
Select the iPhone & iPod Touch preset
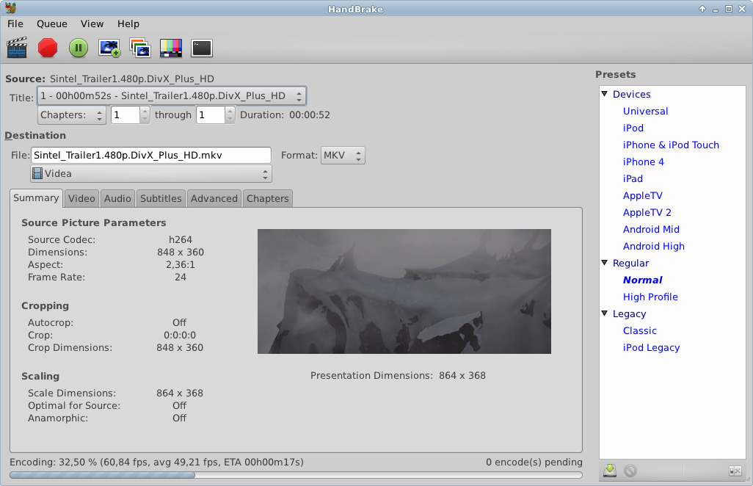tap(671, 145)
